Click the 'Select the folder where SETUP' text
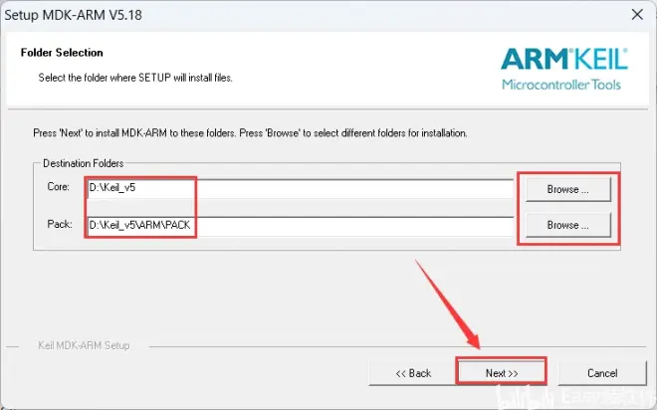 pos(135,78)
